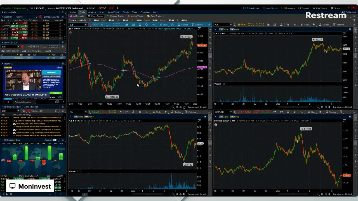Open Account Info panel menu icon
Screen dimensions: 358x201
[x=63, y=12]
